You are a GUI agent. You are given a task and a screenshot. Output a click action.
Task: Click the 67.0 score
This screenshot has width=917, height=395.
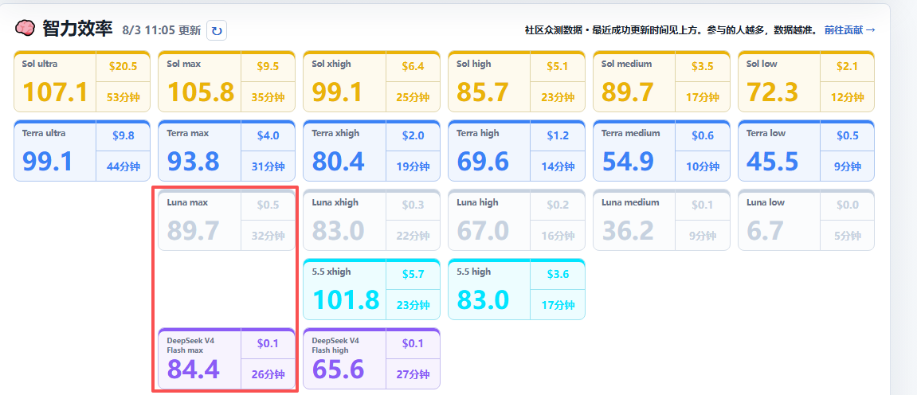(x=483, y=230)
